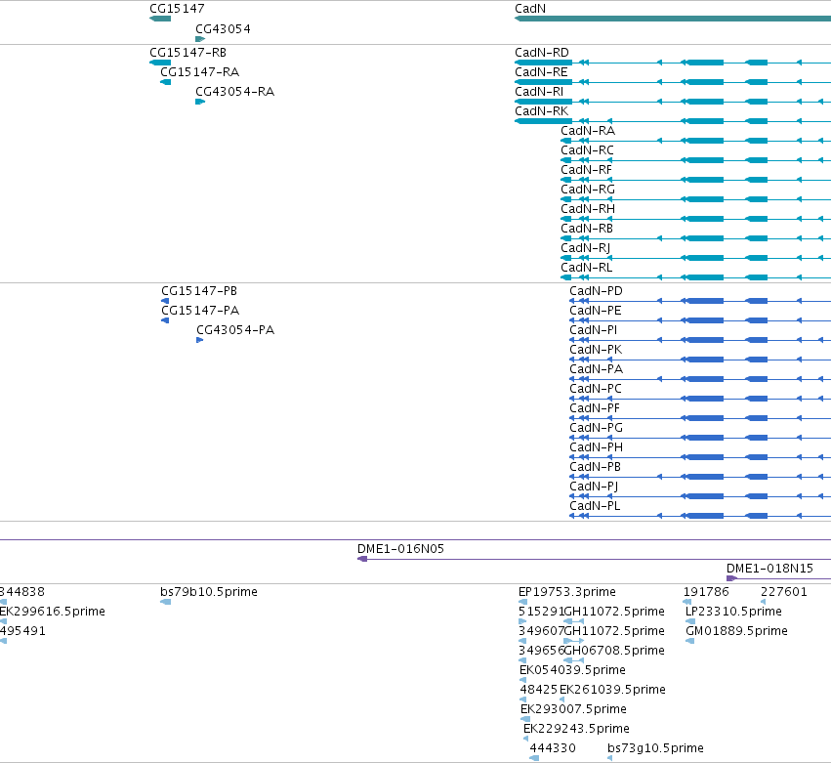Select the CadN-RG transcript label
831x763 pixels.
point(588,190)
